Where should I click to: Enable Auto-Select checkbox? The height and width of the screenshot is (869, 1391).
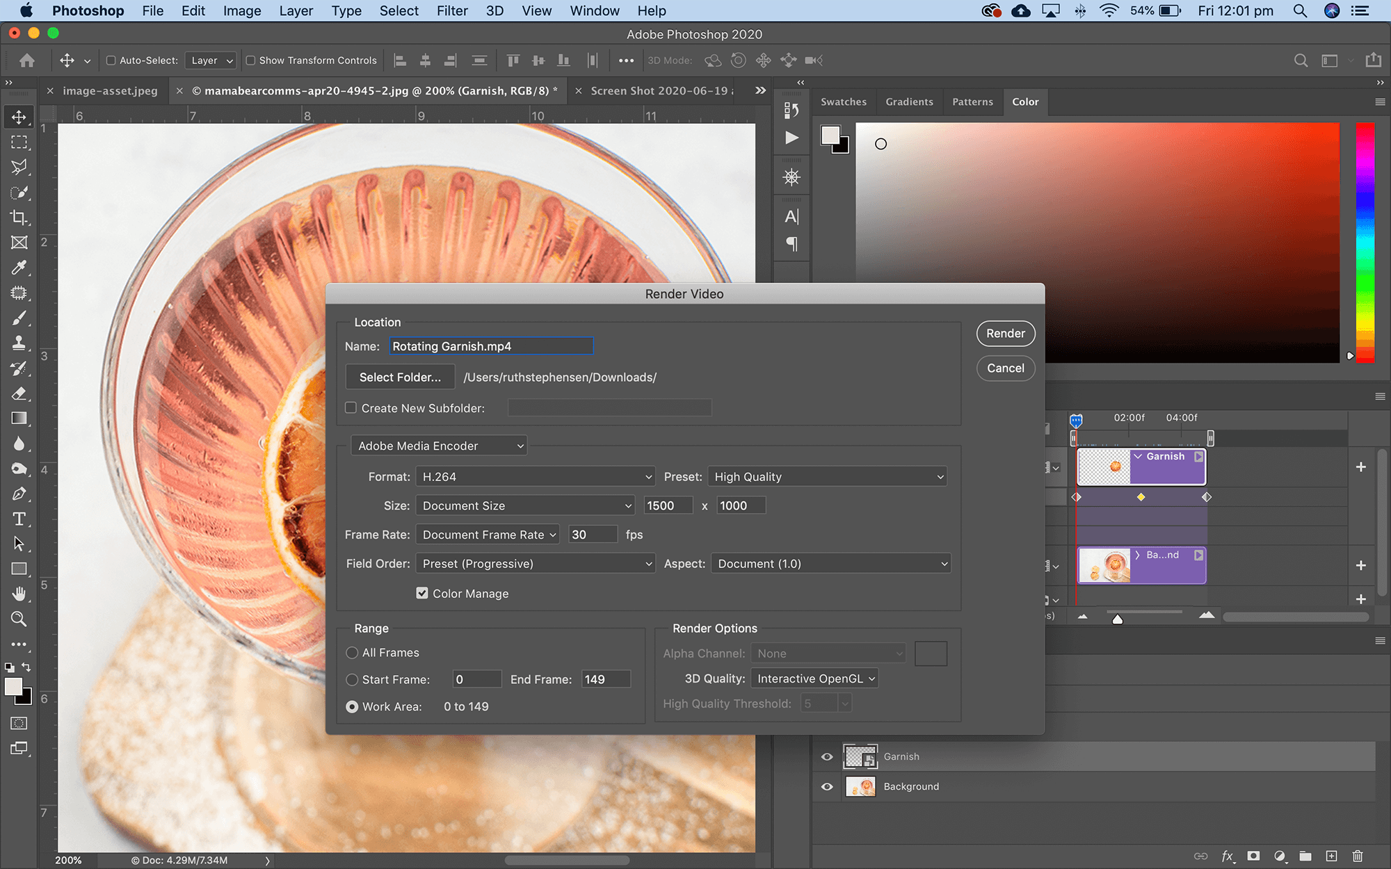111,60
